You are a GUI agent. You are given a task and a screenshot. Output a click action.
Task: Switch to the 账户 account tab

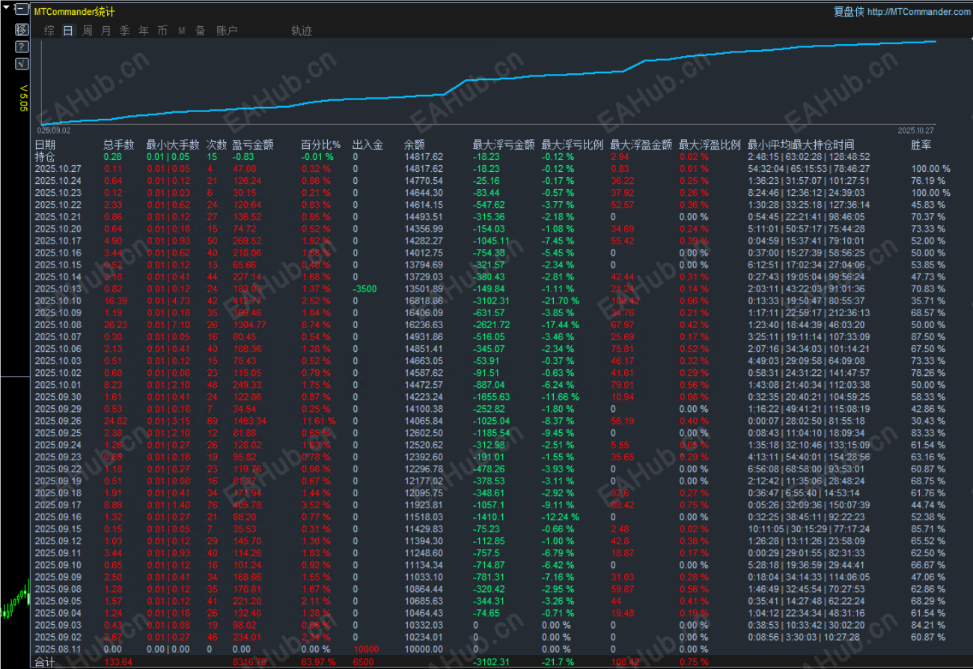pos(227,31)
